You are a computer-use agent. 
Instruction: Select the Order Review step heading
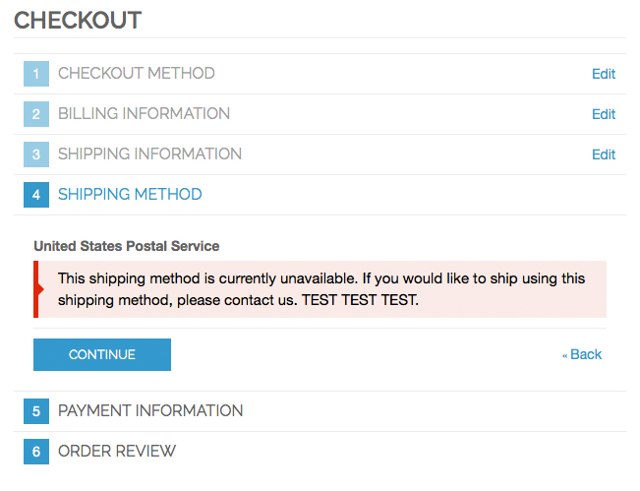(117, 452)
